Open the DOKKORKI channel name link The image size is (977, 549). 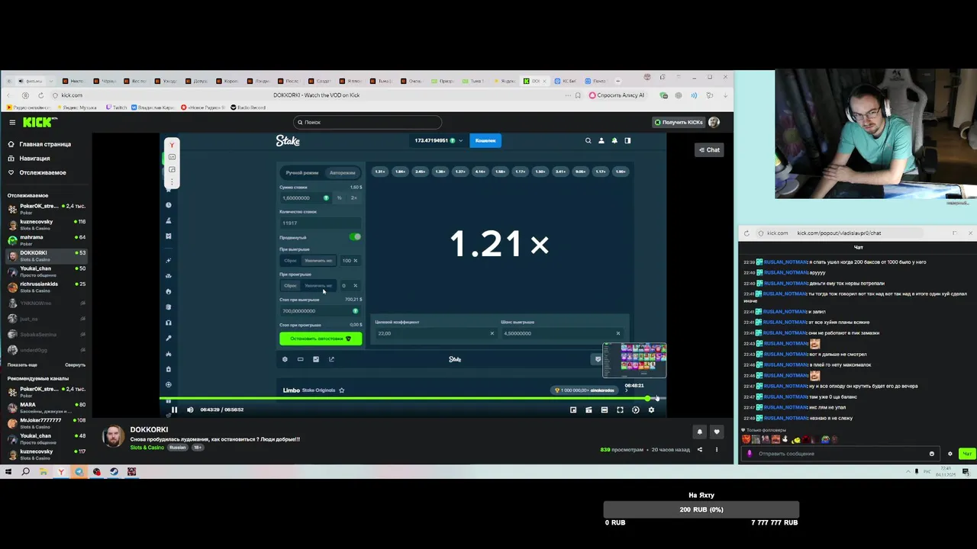tap(149, 430)
